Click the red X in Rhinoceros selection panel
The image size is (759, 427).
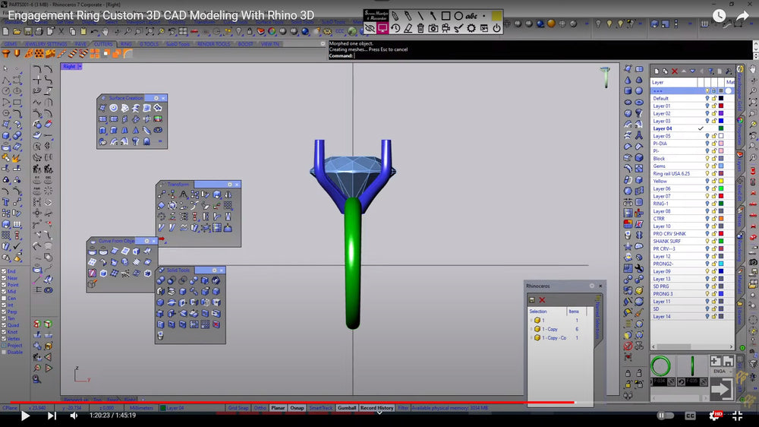coord(542,300)
